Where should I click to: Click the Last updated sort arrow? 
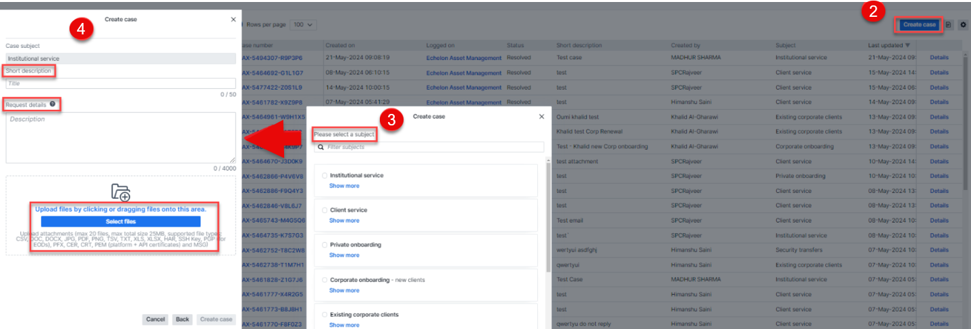907,45
